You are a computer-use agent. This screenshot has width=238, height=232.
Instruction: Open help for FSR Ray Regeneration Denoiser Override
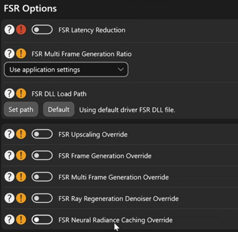(x=10, y=198)
